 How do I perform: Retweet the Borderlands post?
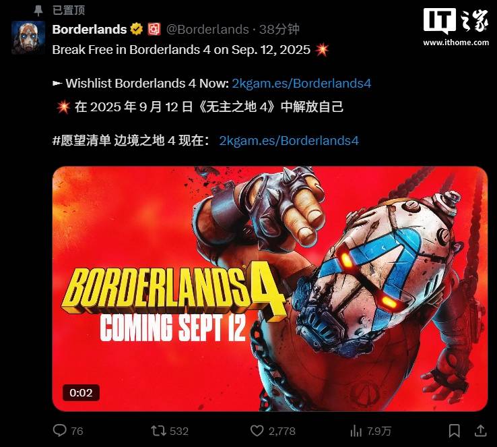tap(158, 431)
